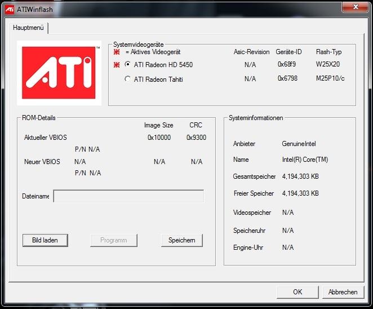Click the large ATI logo image
Screen dimensions: 373x309
(59, 73)
